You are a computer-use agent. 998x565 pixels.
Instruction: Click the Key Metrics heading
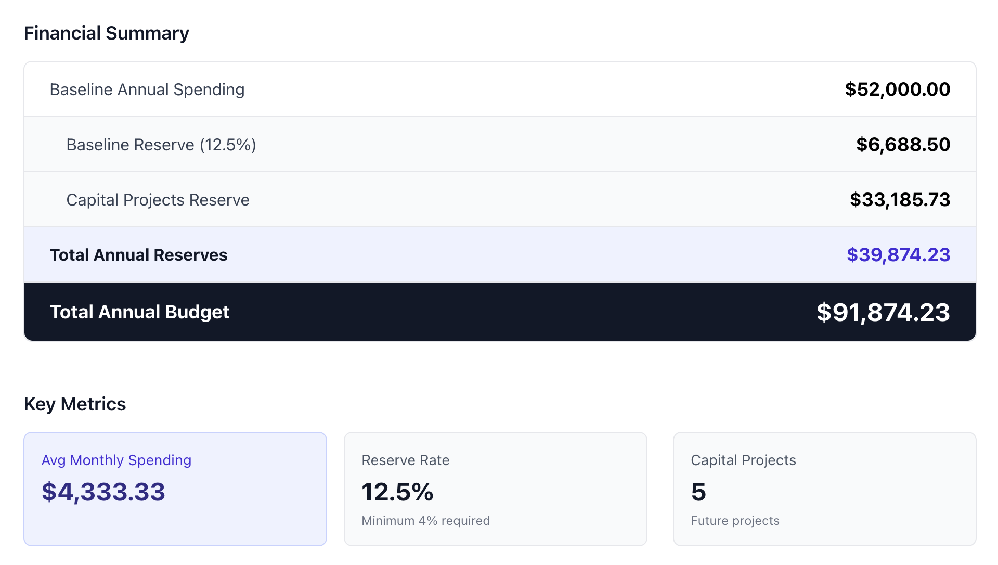[75, 403]
